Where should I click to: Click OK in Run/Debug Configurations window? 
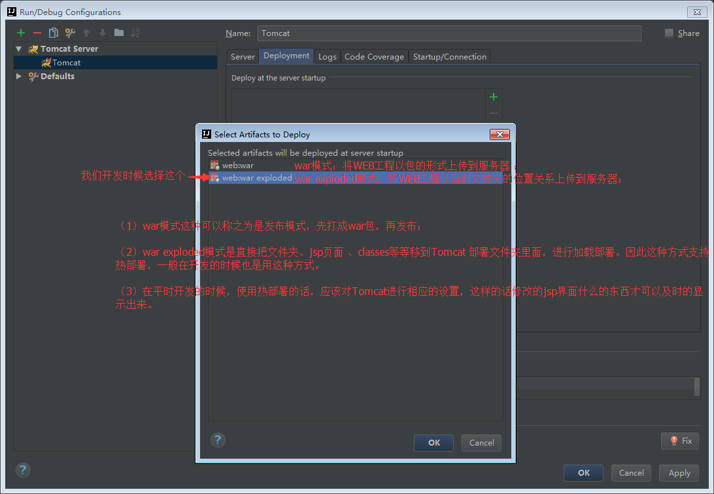[x=583, y=473]
